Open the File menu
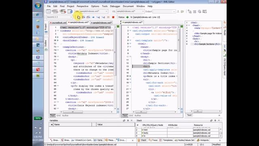The image size is (259, 146). tap(49, 6)
